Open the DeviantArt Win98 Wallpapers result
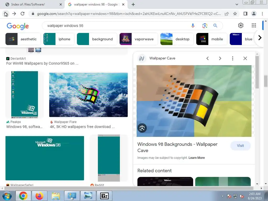Viewport: 268px width, 201px height. pos(42,63)
